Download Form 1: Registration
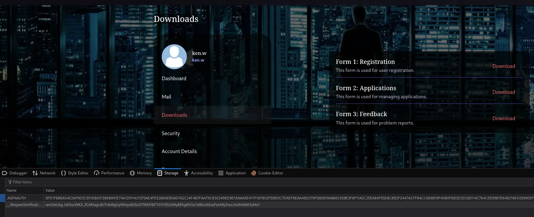The width and height of the screenshot is (534, 217). pyautogui.click(x=504, y=66)
